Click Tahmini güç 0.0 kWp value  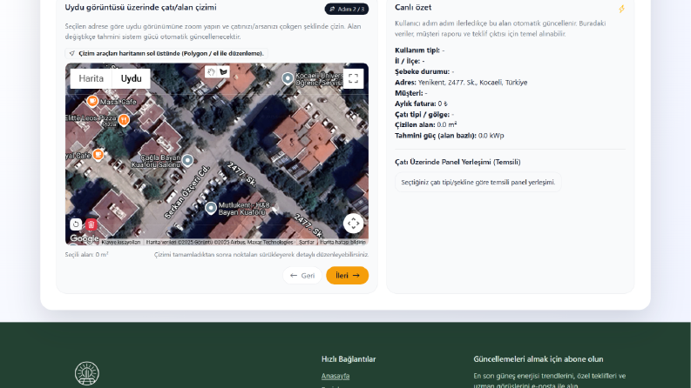491,136
